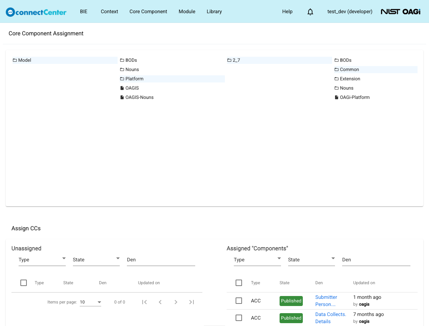This screenshot has height=326, width=429.
Task: Click Updated on header in Assigned table
Action: (364, 283)
